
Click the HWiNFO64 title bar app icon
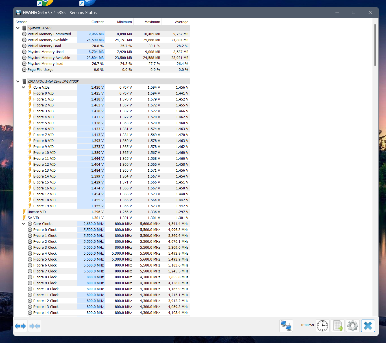[19, 12]
